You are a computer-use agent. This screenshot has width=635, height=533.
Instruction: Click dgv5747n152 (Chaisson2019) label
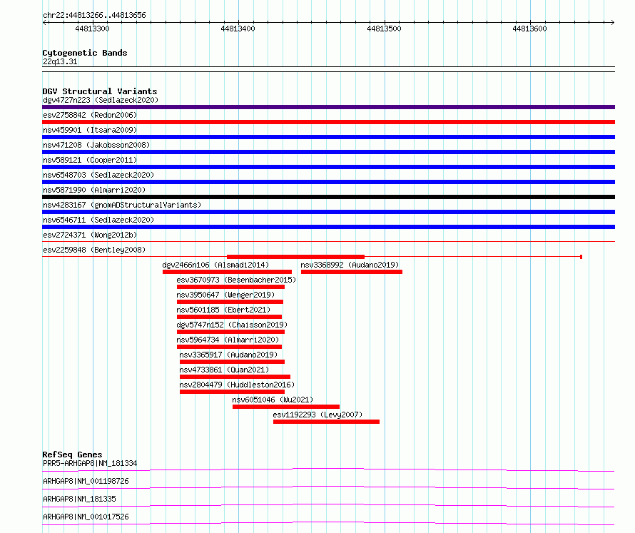point(232,325)
